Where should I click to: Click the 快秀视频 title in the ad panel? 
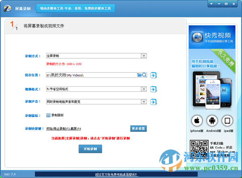click(218, 35)
